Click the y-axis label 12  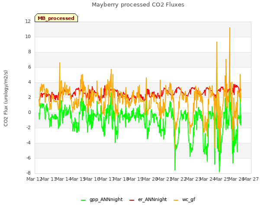tap(28, 21)
